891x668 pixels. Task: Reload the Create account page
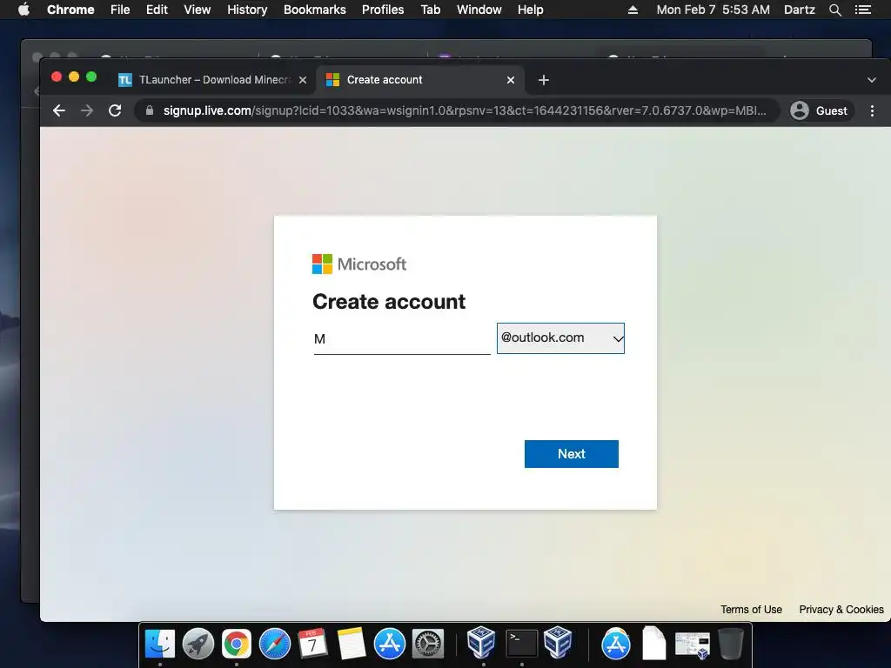[x=115, y=110]
